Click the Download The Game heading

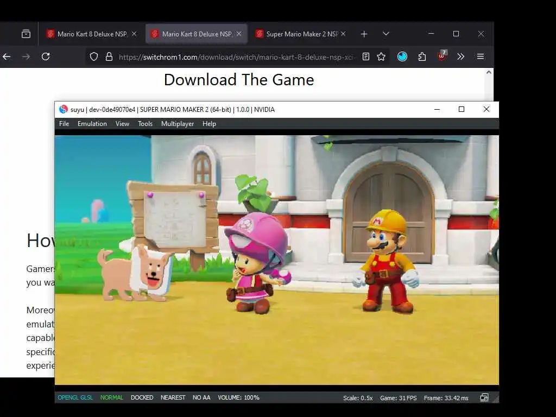click(239, 80)
